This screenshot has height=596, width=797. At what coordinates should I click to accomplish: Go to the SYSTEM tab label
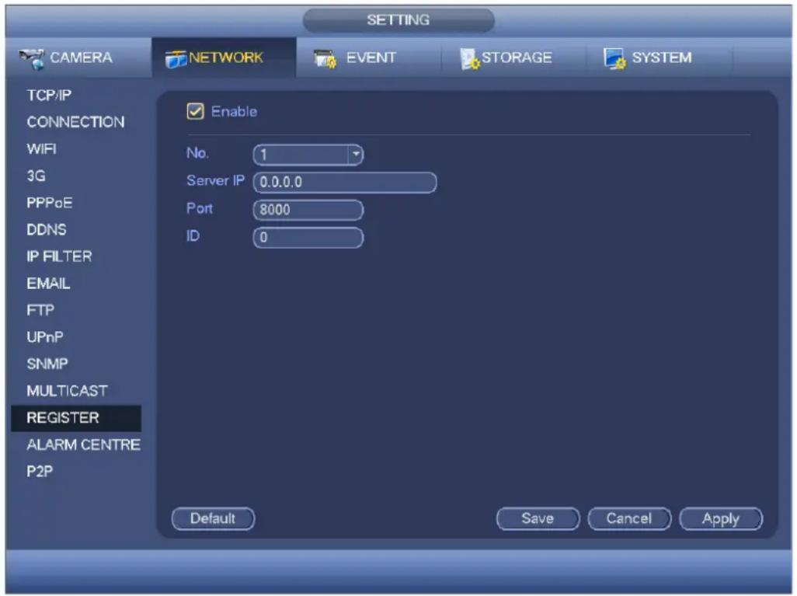click(662, 58)
